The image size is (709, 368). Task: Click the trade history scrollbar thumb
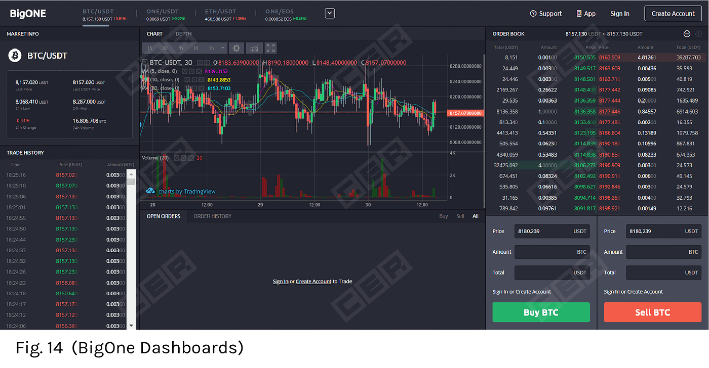coord(131,181)
